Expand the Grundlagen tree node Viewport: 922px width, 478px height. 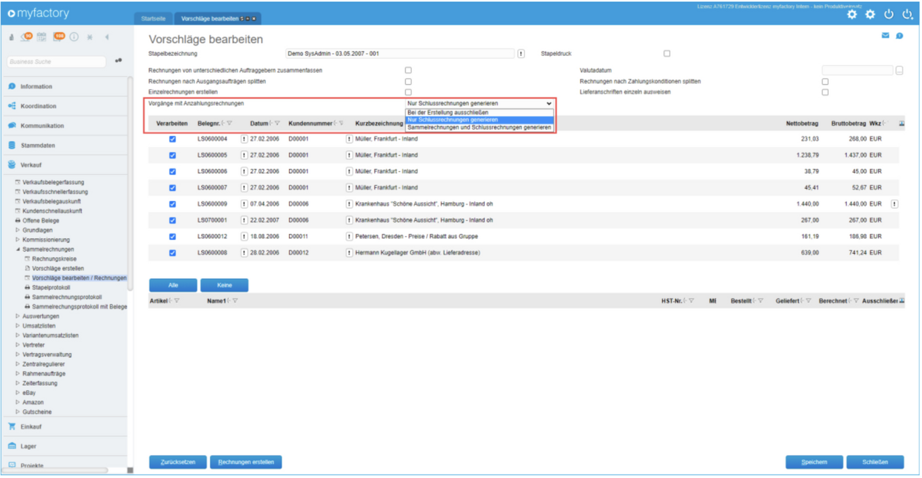[x=18, y=230]
